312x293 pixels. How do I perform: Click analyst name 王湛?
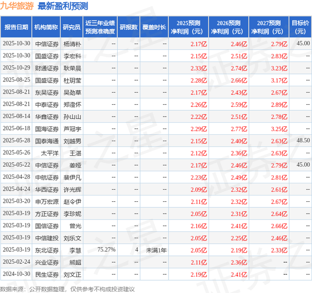click(75, 153)
